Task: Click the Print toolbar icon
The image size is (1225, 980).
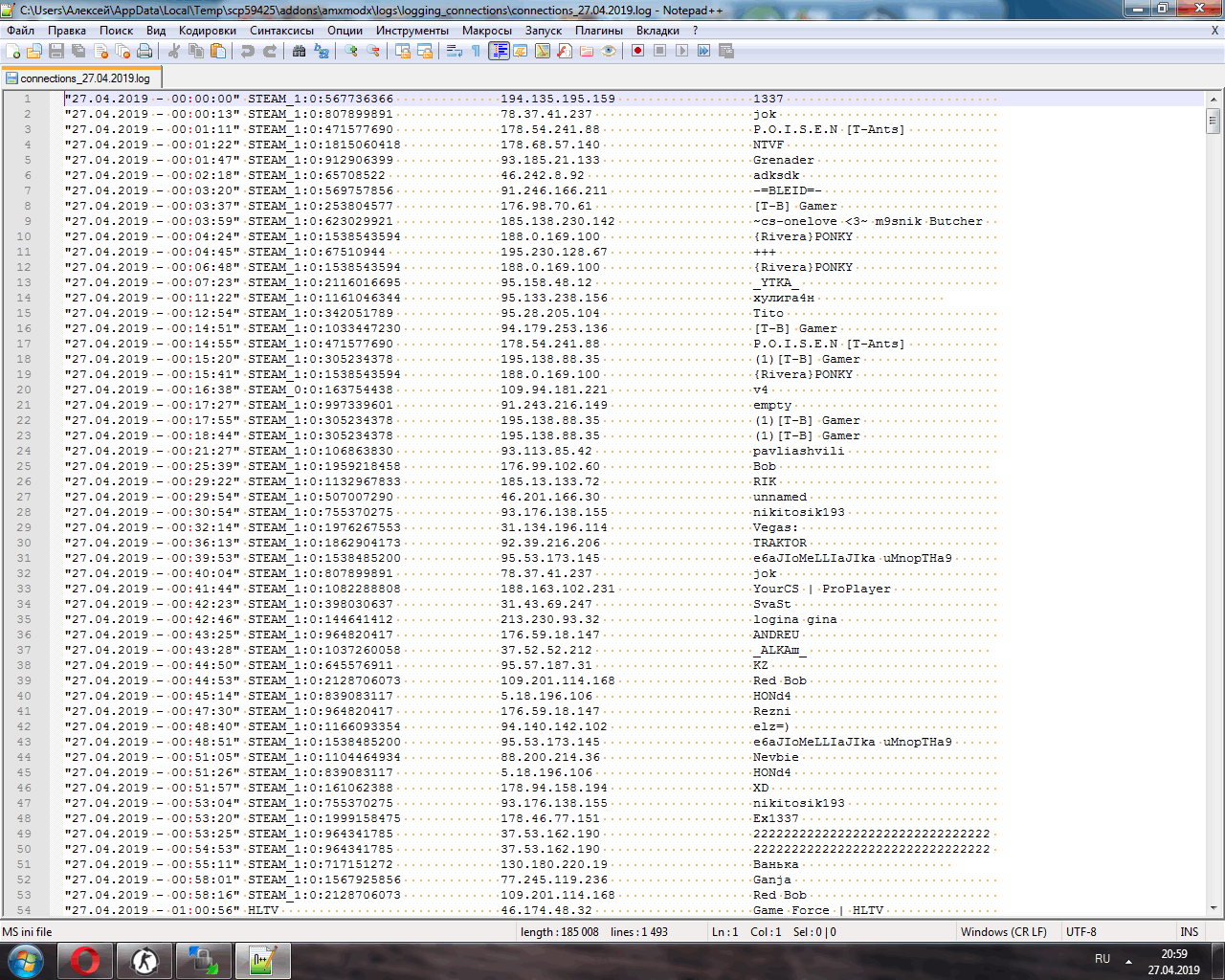Action: coord(144,51)
